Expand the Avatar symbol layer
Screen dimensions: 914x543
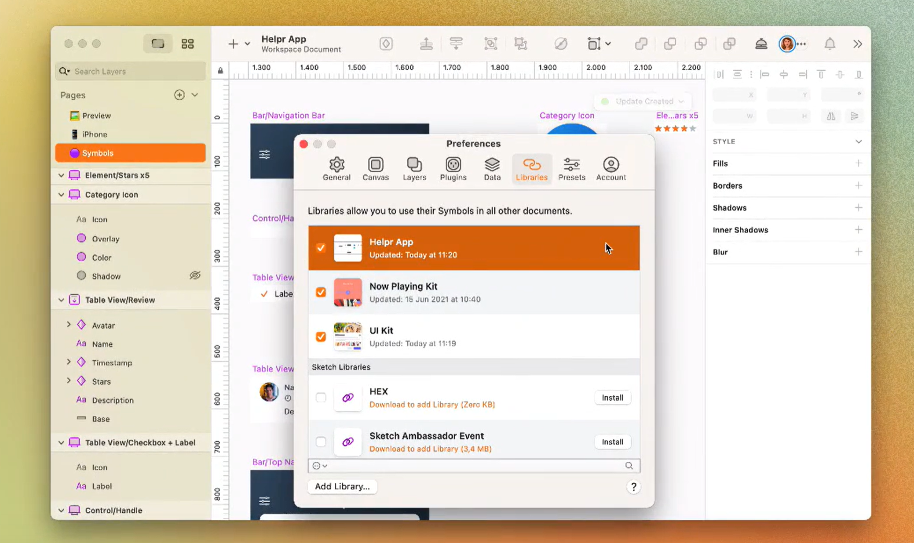tap(69, 325)
